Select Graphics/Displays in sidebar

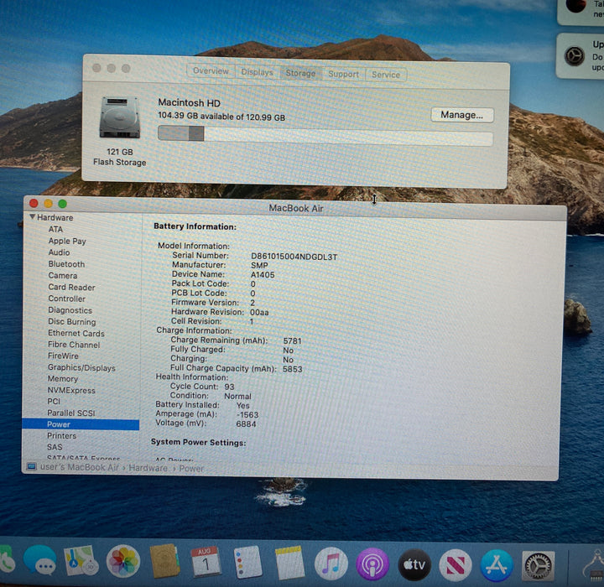(x=81, y=367)
